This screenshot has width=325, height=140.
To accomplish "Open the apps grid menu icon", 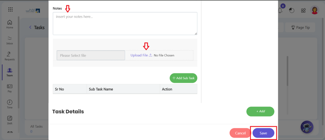I will (x=10, y=10).
